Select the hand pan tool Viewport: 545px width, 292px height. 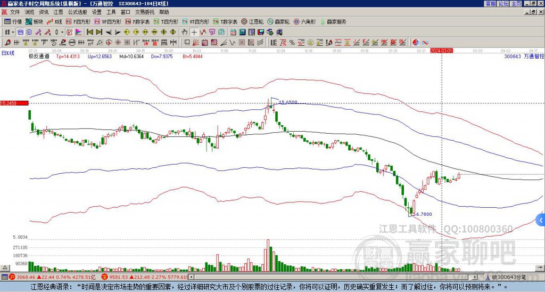(x=185, y=33)
